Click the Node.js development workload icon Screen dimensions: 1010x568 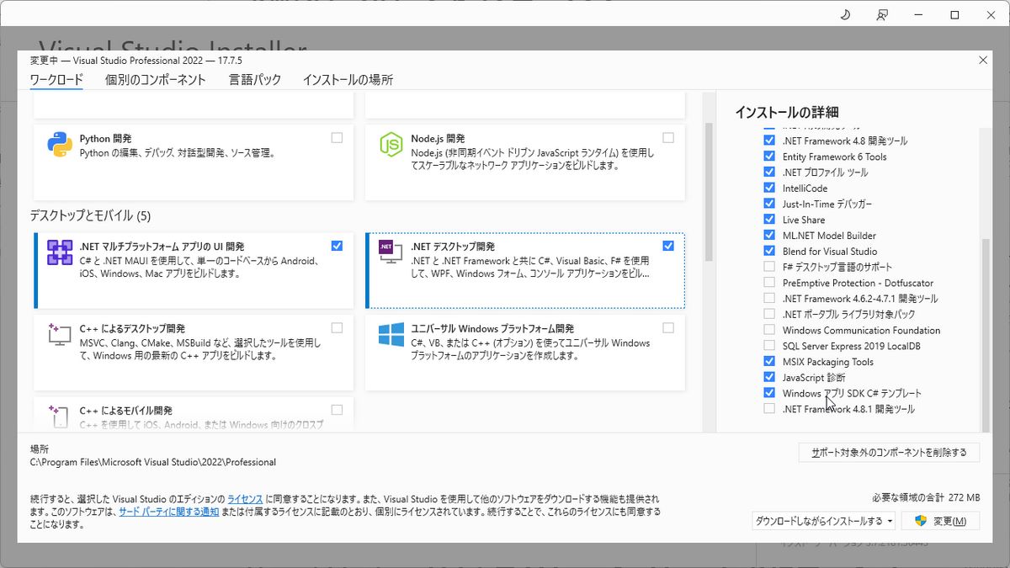click(x=391, y=145)
